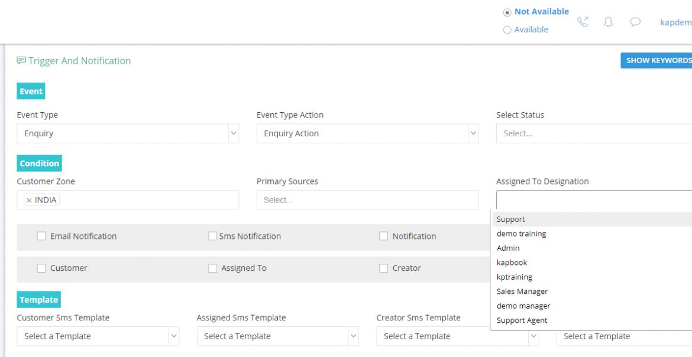The image size is (692, 357).
Task: Tick the Customer checkbox
Action: [x=41, y=268]
